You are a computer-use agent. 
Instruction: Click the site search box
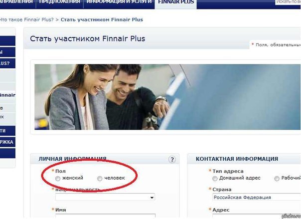tap(288, 2)
